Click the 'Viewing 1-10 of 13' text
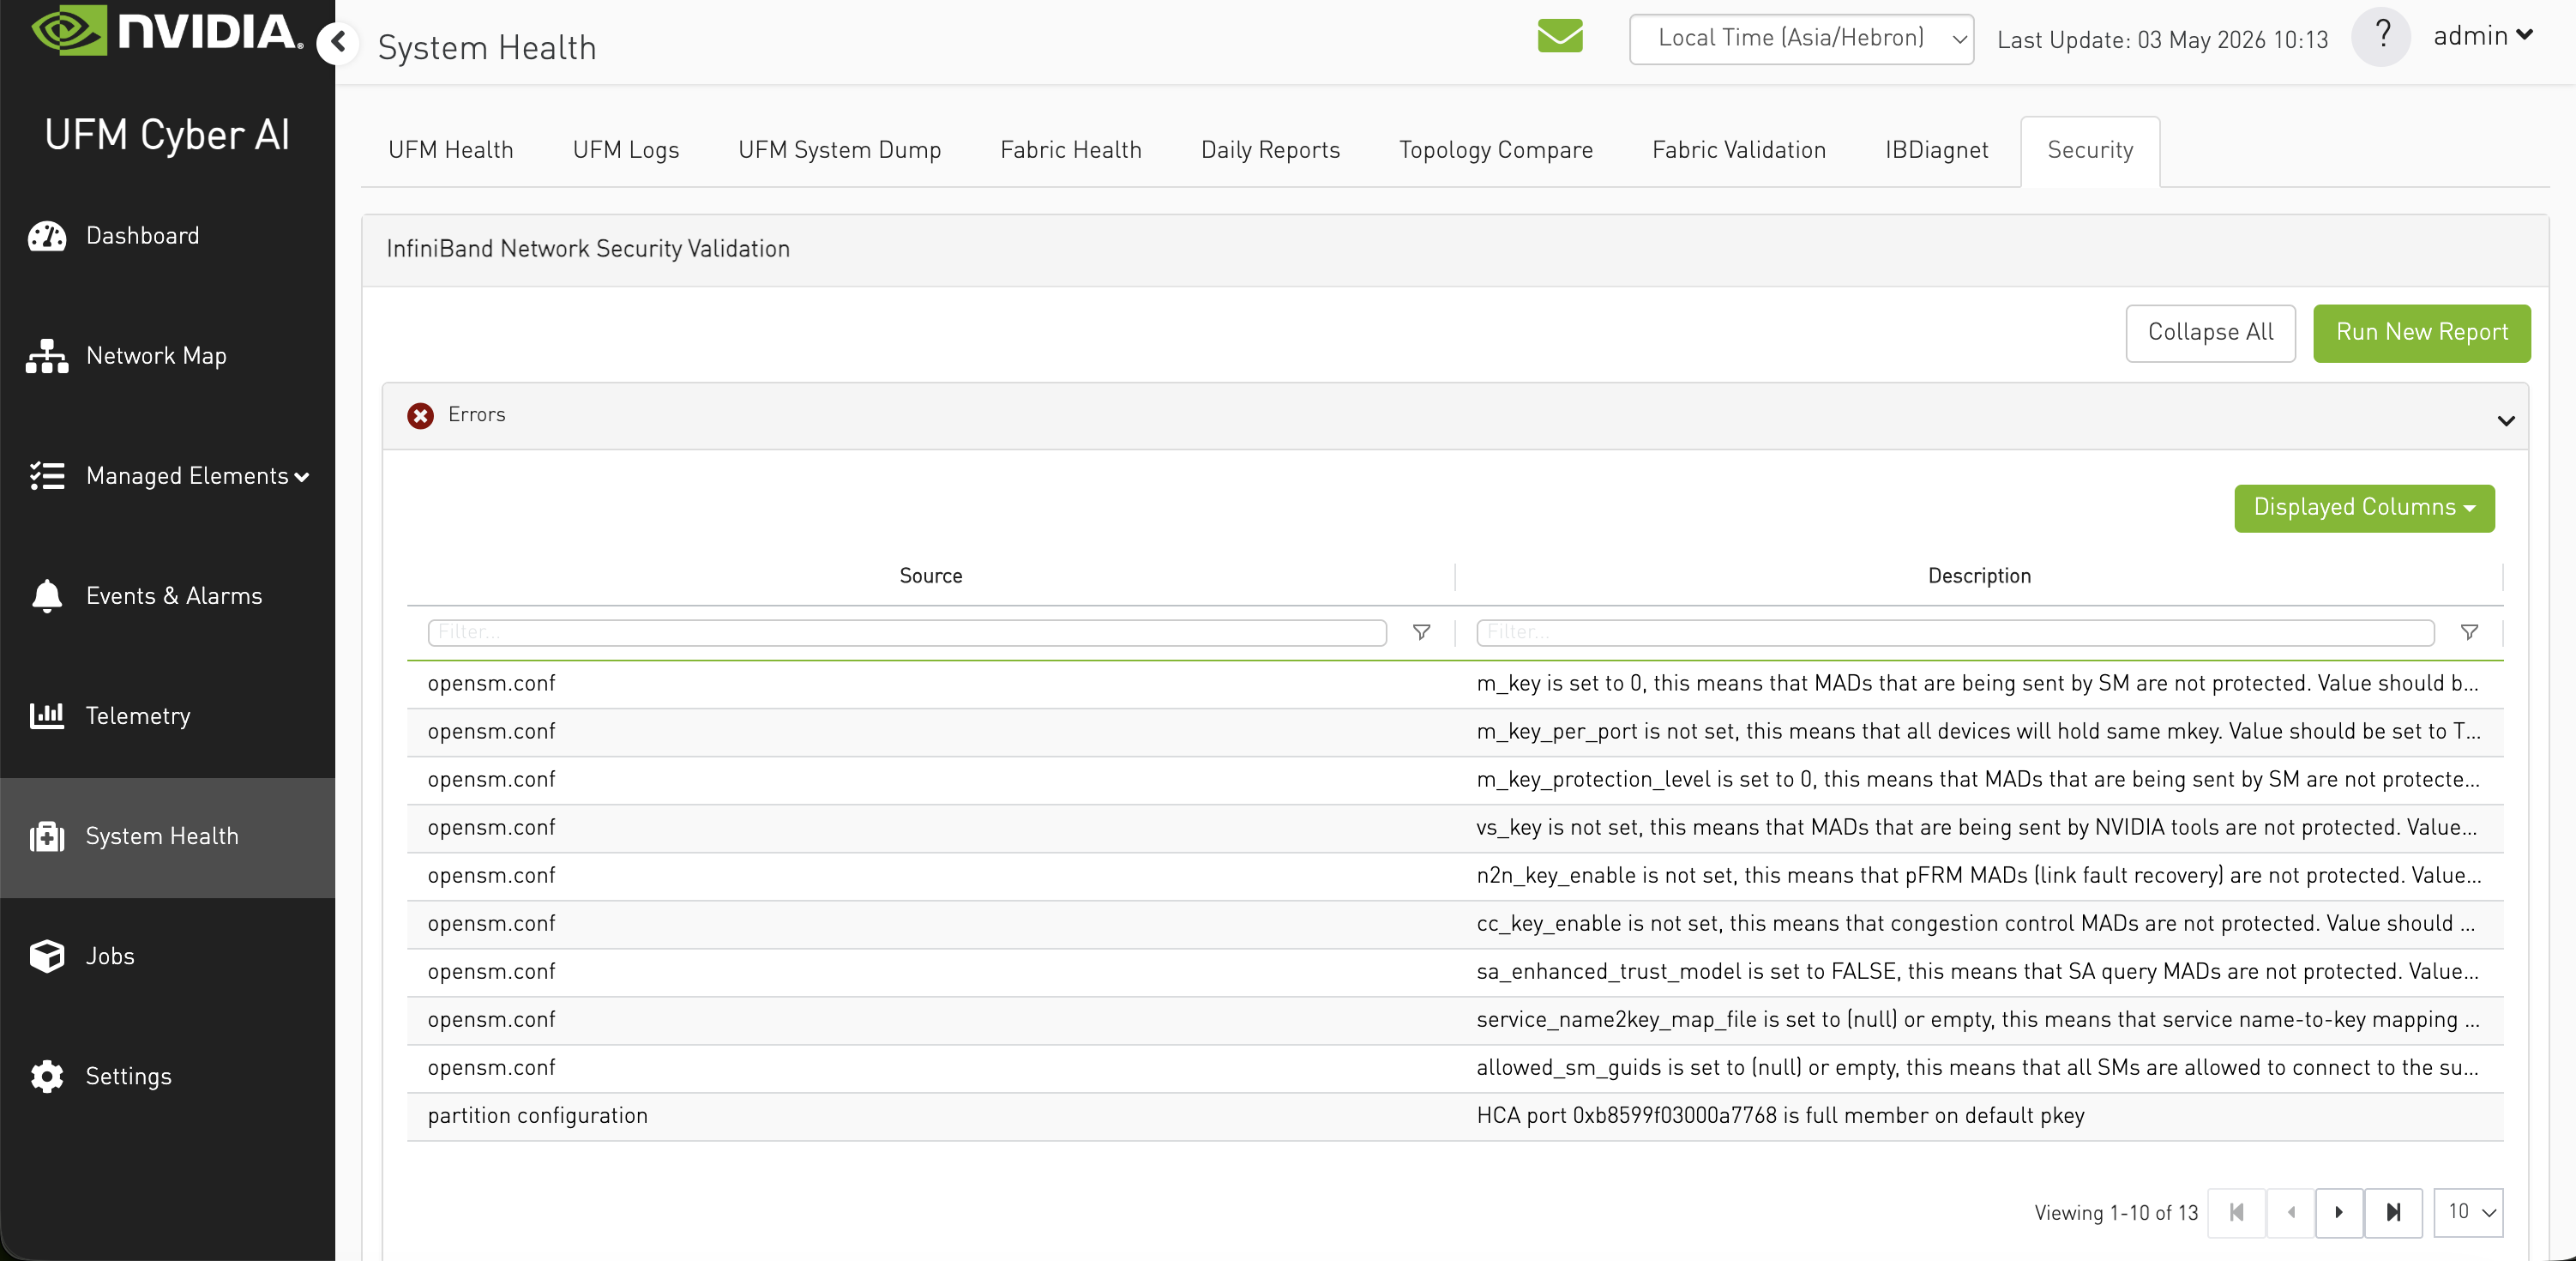2576x1261 pixels. pyautogui.click(x=2116, y=1213)
